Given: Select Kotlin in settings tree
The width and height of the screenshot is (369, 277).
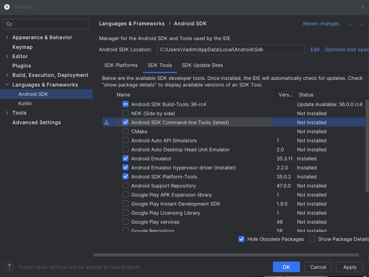Looking at the screenshot, I should click(25, 103).
